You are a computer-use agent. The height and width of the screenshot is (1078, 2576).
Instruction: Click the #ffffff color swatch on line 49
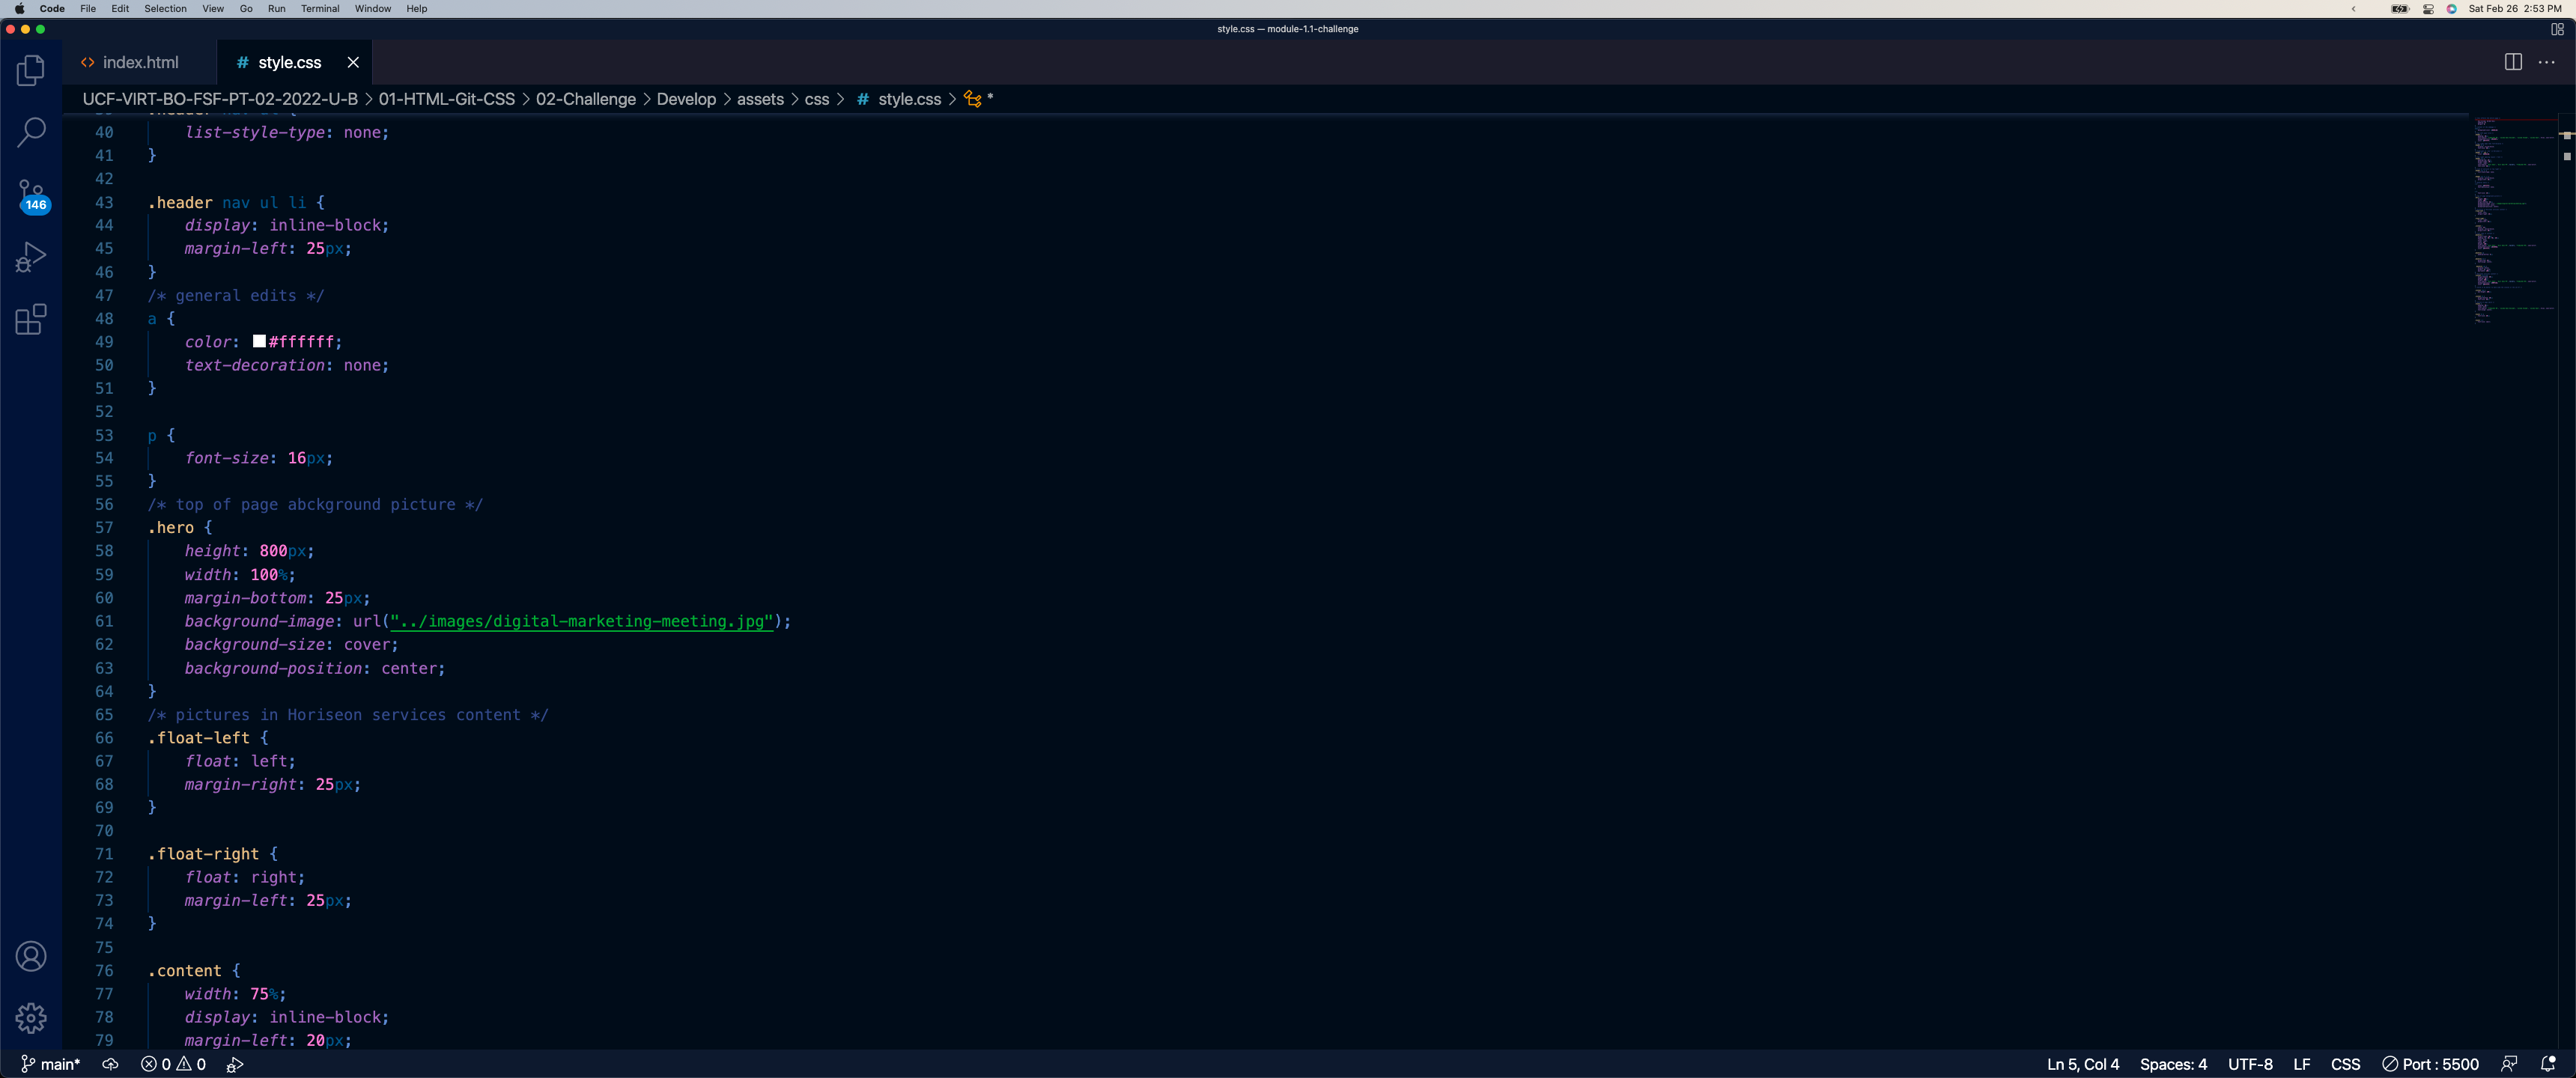click(x=258, y=341)
